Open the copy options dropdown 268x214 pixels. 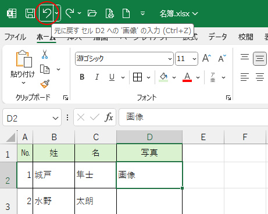pos(58,69)
